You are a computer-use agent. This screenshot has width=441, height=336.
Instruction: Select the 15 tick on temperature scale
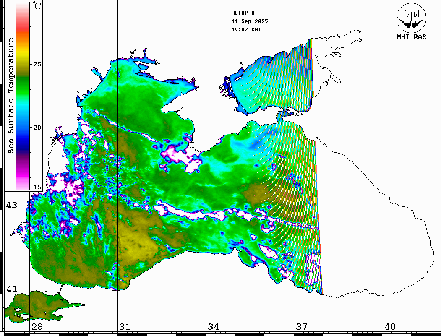pos(37,187)
